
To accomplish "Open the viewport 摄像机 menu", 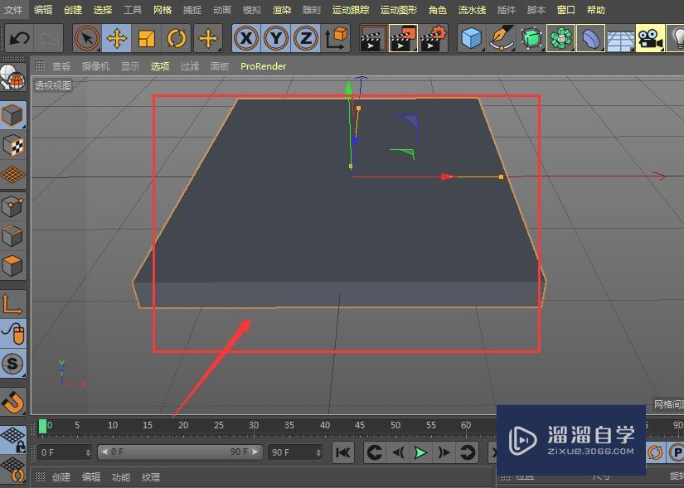I will coord(95,66).
